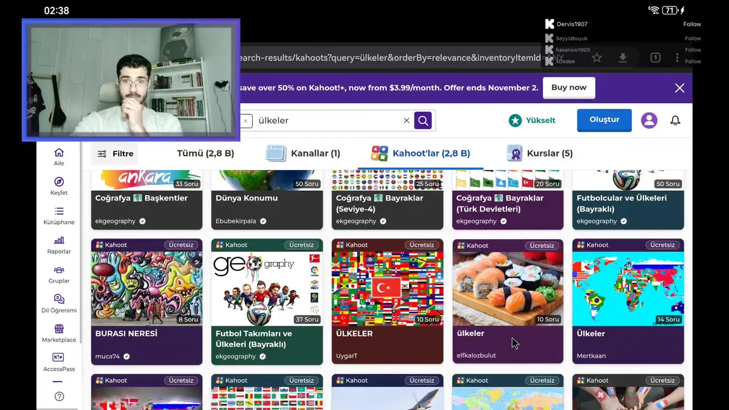Select Kahoot'lar (2,8 B) tab
729x410 pixels.
click(x=420, y=153)
